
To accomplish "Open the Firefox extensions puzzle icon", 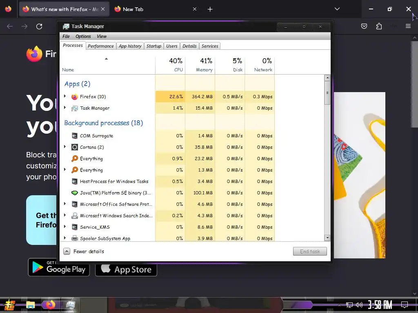I will [379, 26].
